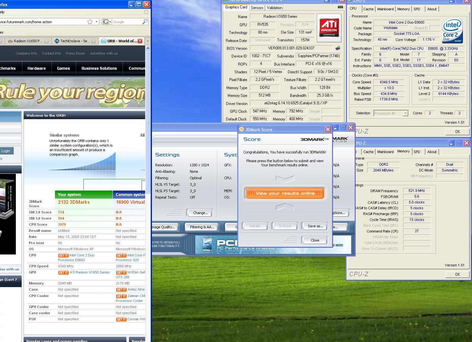Follow the Press Room link
Screen dimensions: 472x342
(75, 53)
